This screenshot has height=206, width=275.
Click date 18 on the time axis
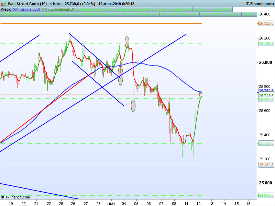pyautogui.click(x=249, y=204)
